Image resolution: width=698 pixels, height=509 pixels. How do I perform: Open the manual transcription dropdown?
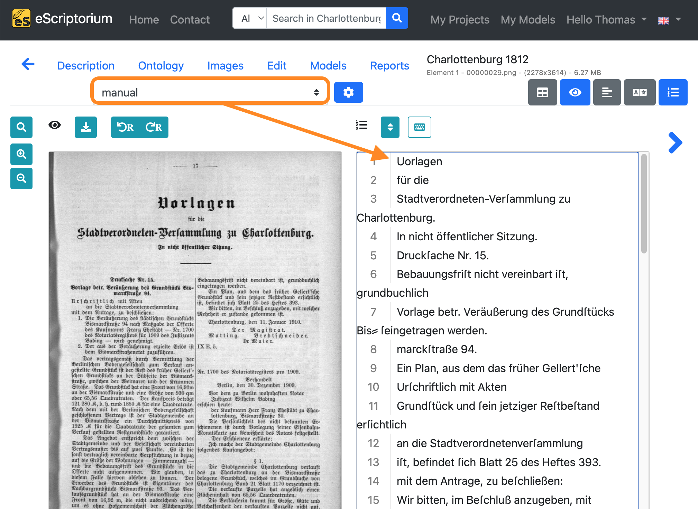210,92
